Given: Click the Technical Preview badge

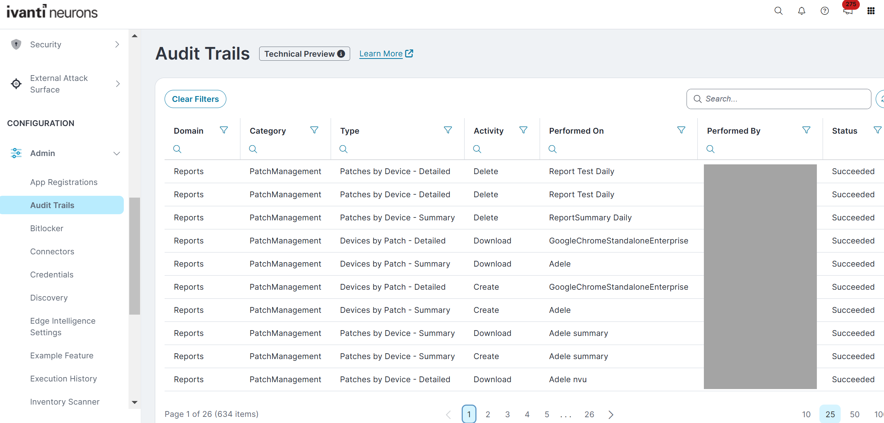Looking at the screenshot, I should pos(304,54).
